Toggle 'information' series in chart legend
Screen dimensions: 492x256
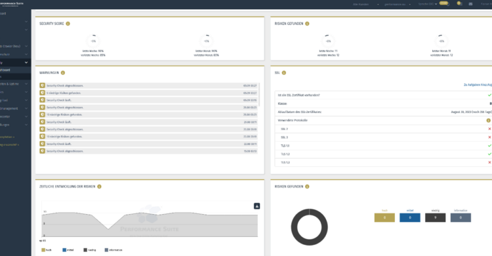(113, 250)
